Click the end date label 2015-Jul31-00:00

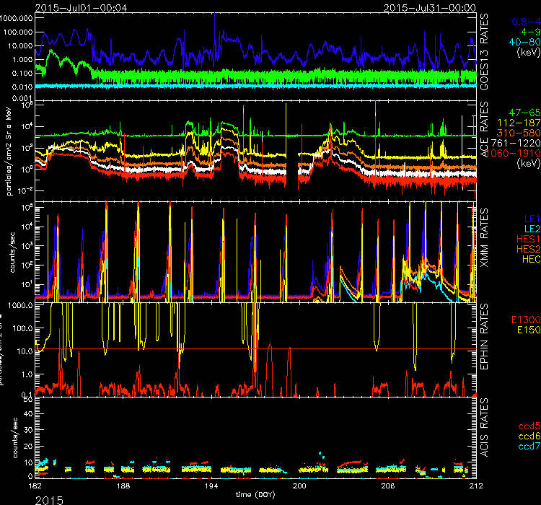tap(439, 6)
